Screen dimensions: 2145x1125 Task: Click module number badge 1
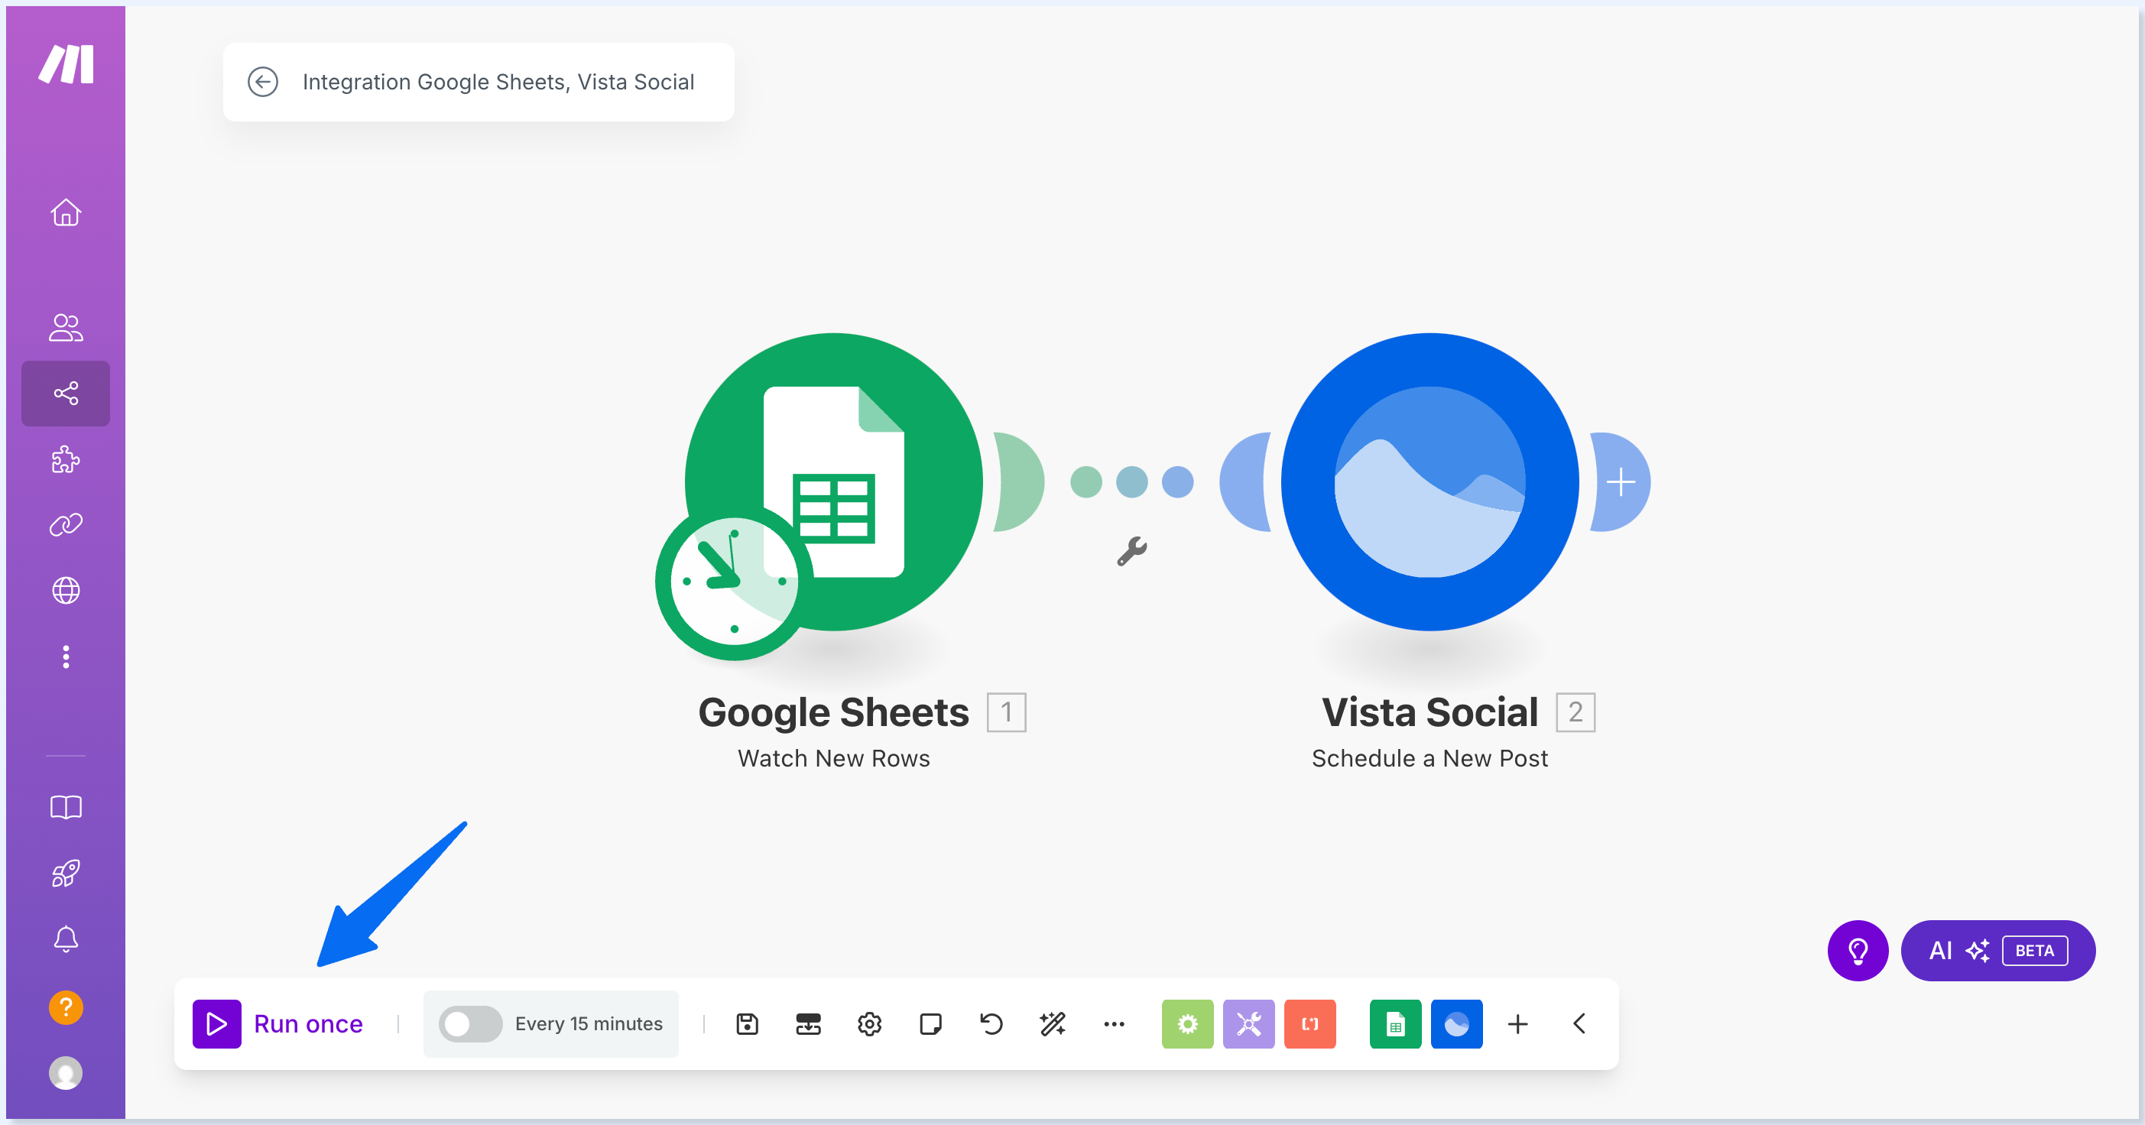(1007, 712)
